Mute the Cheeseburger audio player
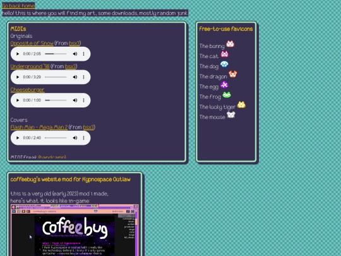Image resolution: width=341 pixels, height=256 pixels. click(x=75, y=100)
